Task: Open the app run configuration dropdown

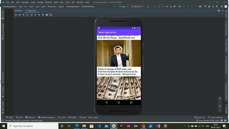Action: pos(123,6)
